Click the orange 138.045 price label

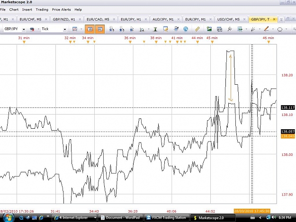click(x=287, y=136)
